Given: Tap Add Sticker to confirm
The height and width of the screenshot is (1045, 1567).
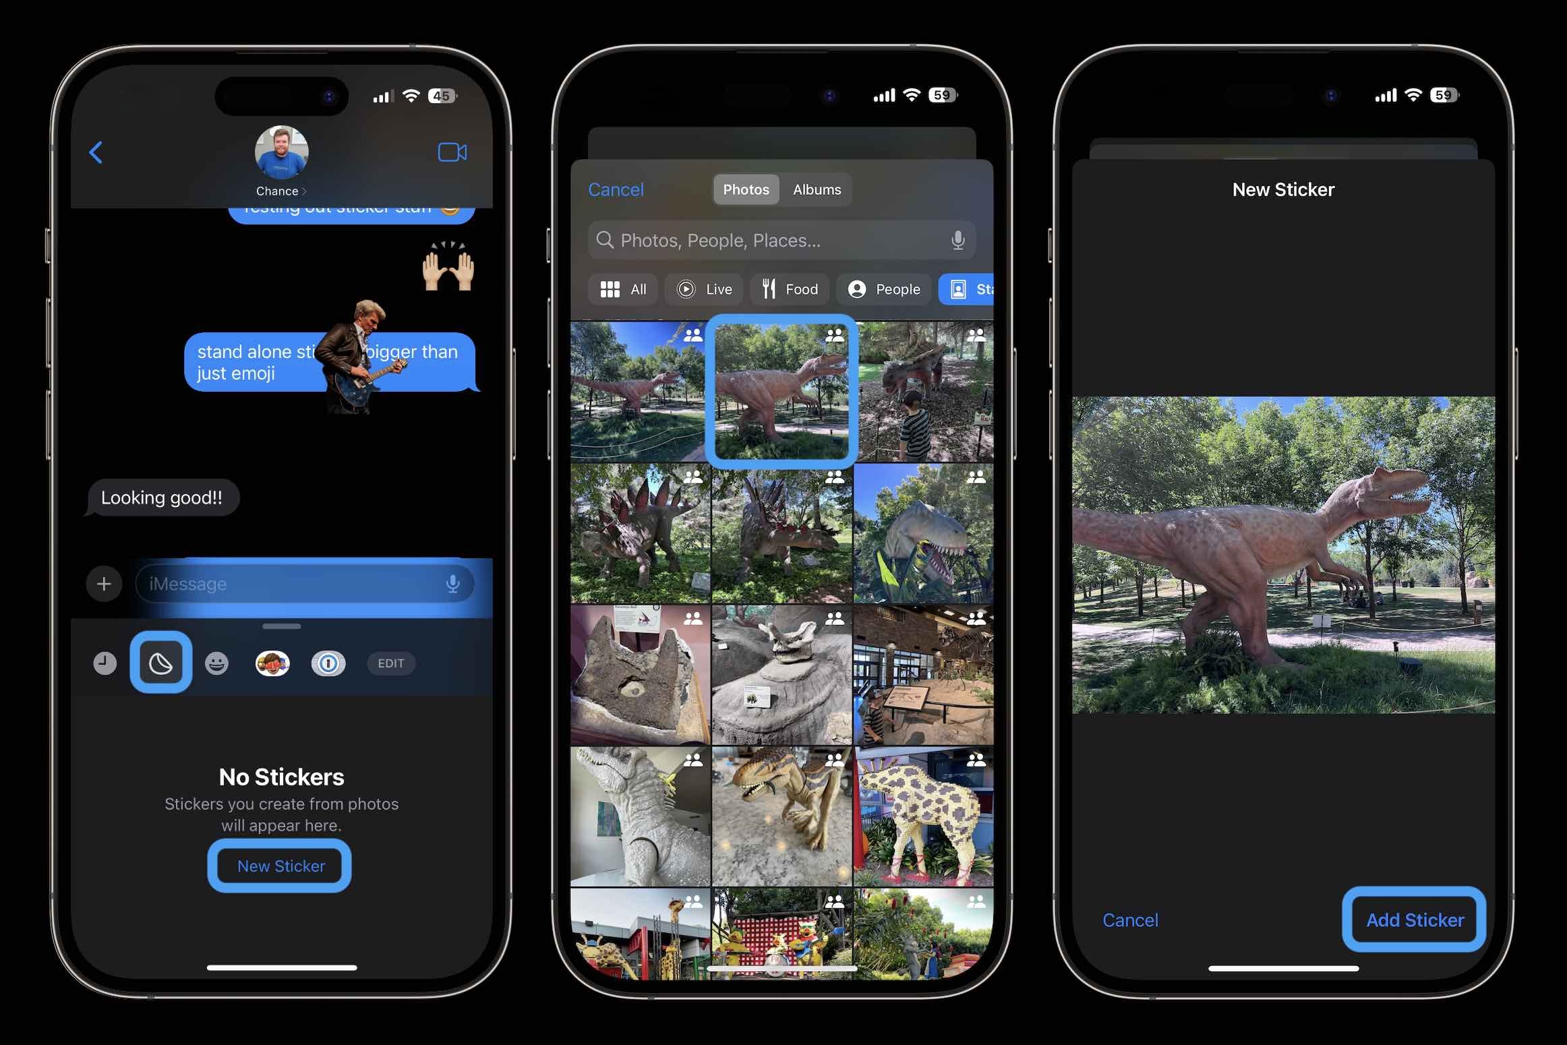Looking at the screenshot, I should tap(1414, 920).
